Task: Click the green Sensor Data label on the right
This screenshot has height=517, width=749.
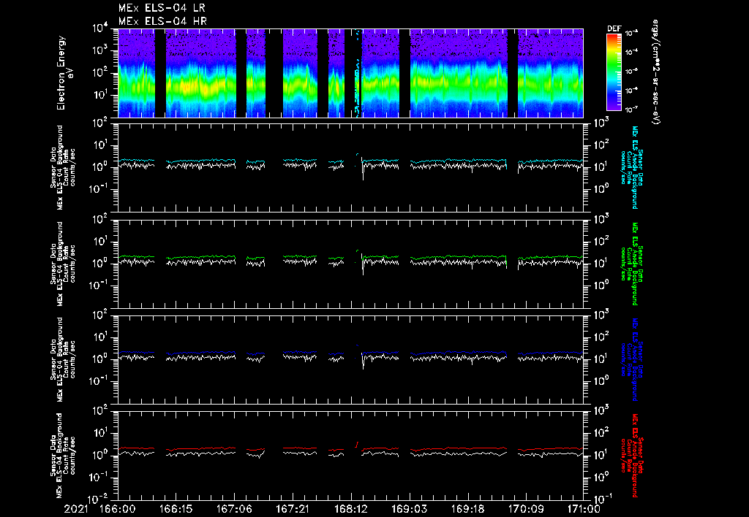Action: pos(631,264)
